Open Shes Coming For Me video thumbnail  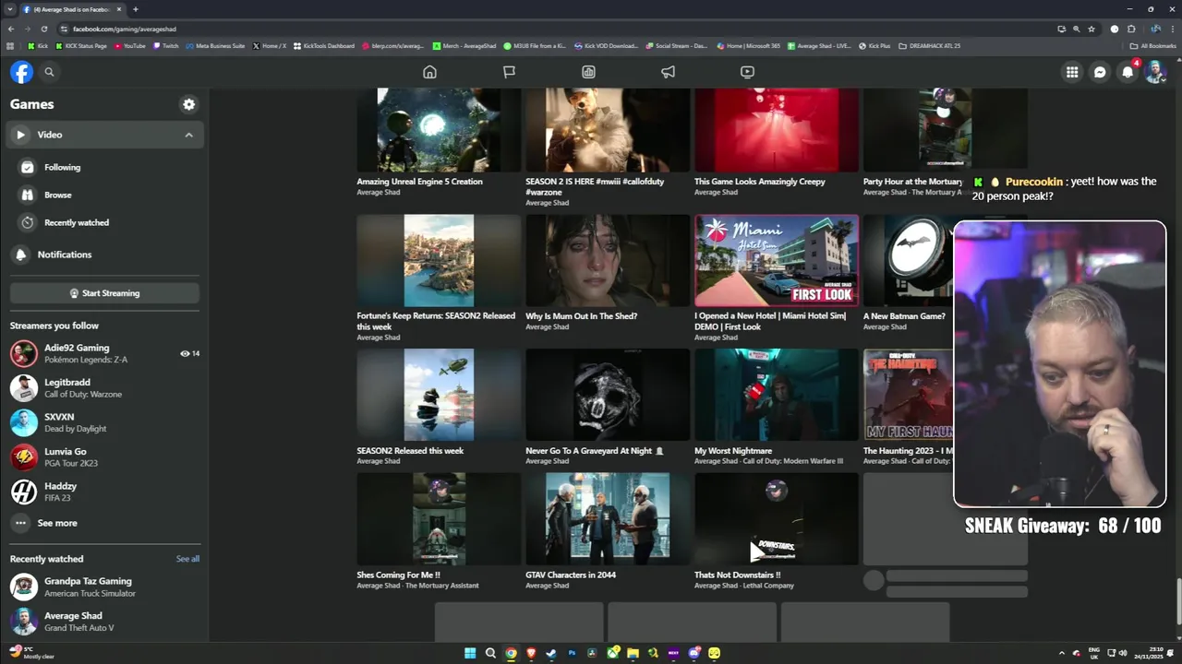pos(439,519)
